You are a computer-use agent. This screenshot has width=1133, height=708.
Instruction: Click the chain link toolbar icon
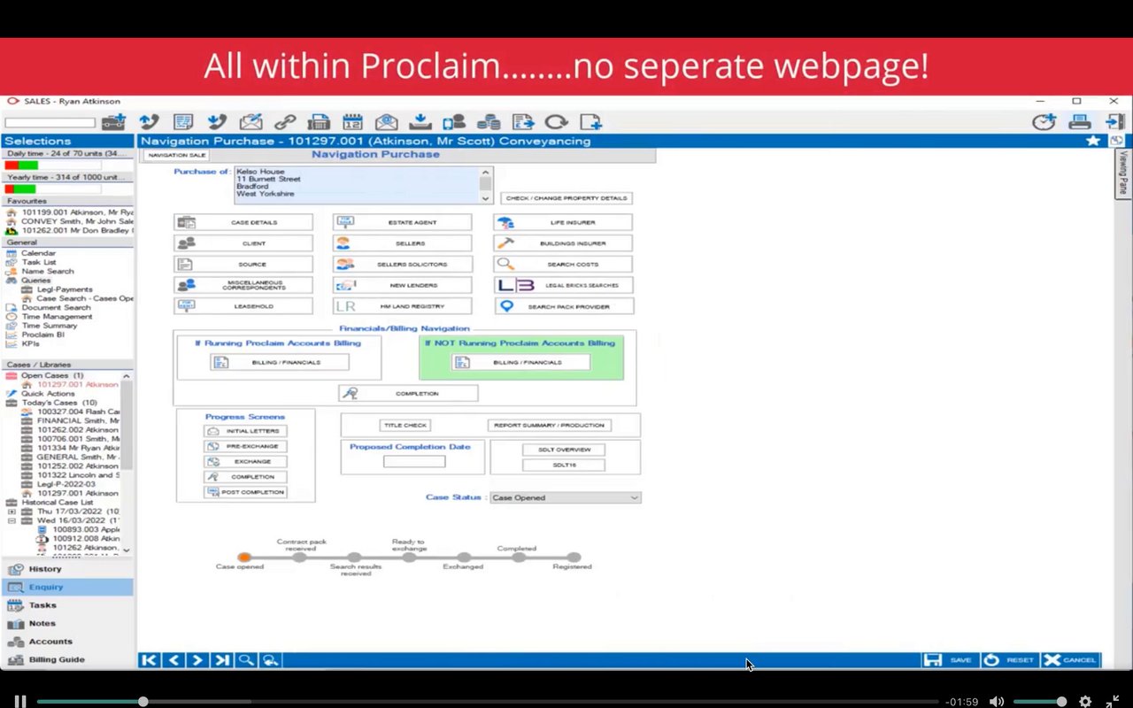(x=285, y=122)
